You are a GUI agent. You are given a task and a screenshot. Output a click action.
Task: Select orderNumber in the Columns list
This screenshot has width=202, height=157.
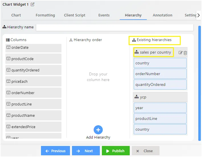(33, 93)
